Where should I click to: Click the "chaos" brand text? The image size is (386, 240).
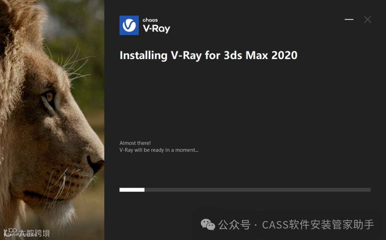(x=150, y=20)
